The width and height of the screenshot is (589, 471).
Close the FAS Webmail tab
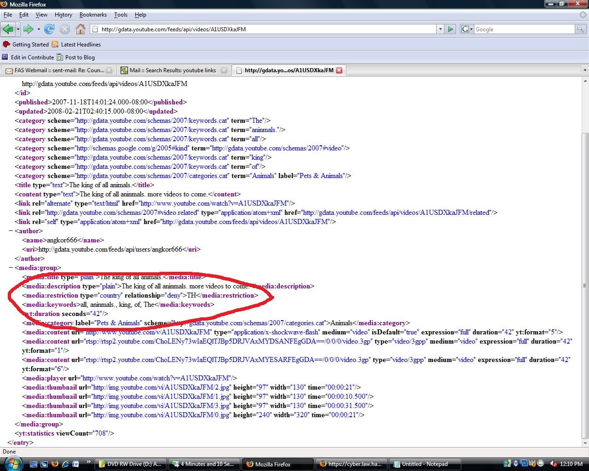coord(109,70)
